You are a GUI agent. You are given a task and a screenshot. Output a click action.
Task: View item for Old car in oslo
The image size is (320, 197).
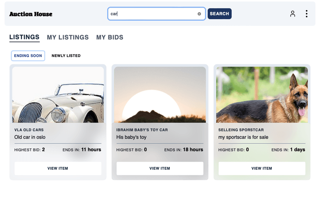[58, 168]
